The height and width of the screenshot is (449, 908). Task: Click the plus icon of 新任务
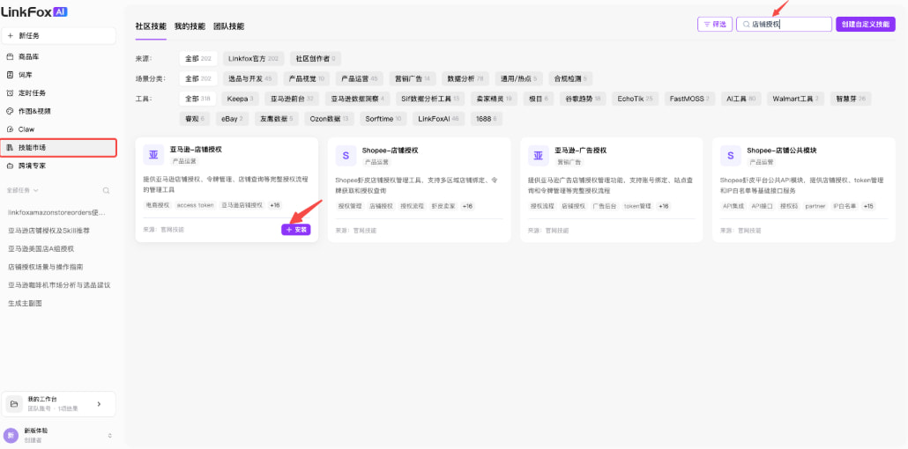pos(11,36)
